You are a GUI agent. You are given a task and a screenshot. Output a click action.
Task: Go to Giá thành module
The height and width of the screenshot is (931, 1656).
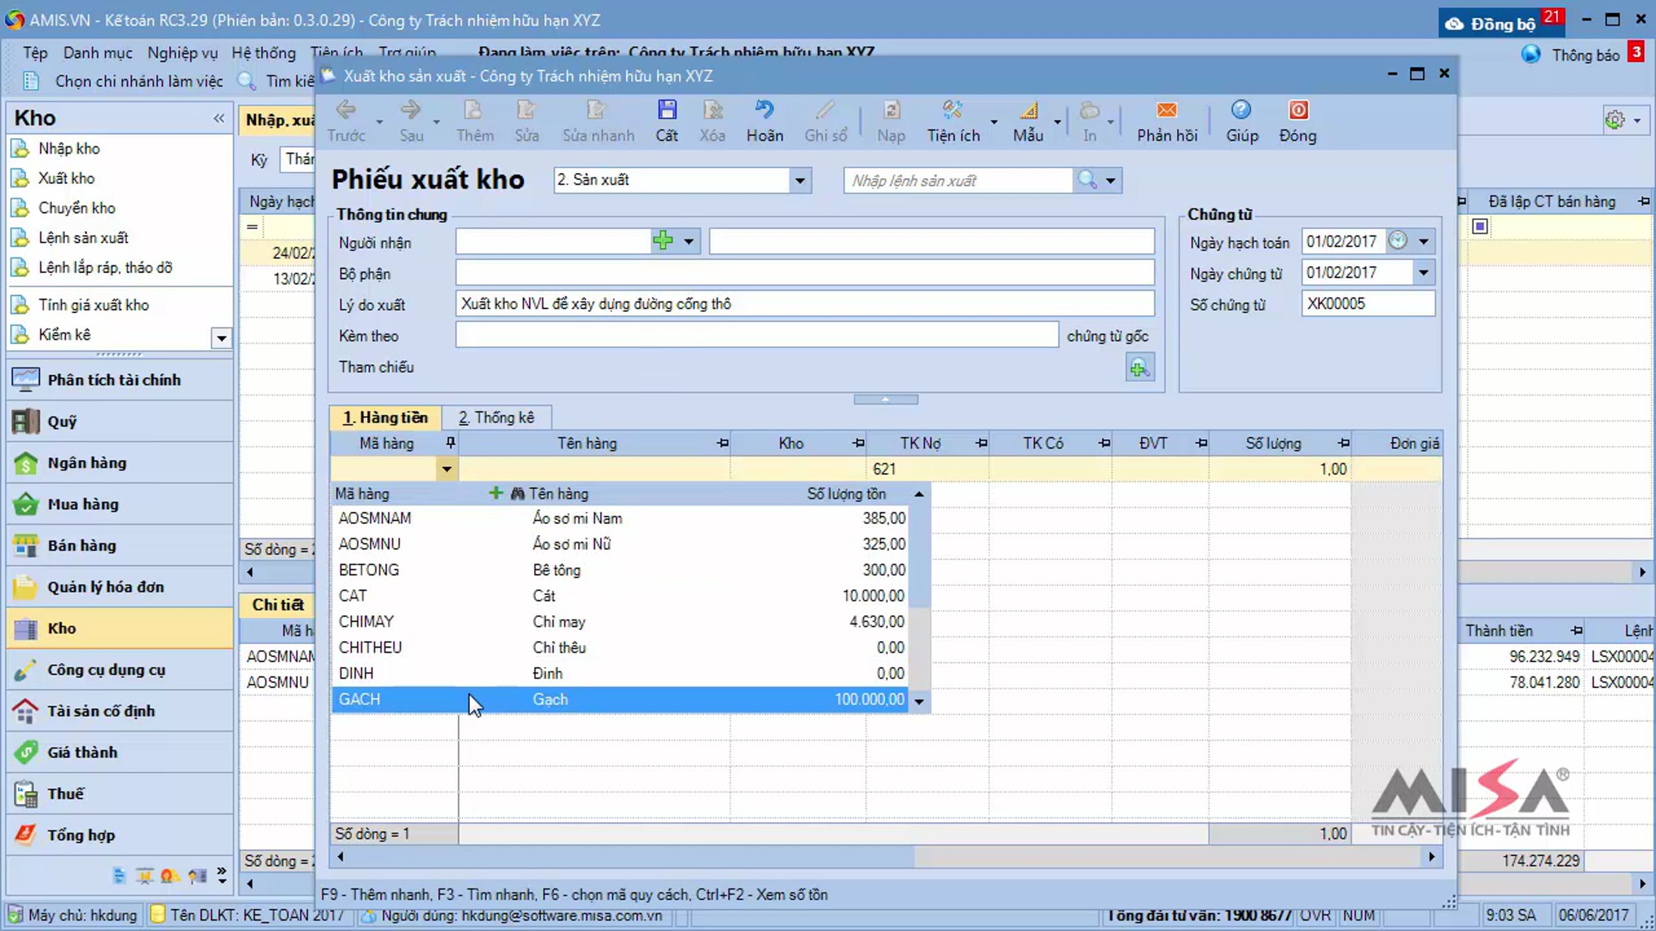(x=119, y=752)
